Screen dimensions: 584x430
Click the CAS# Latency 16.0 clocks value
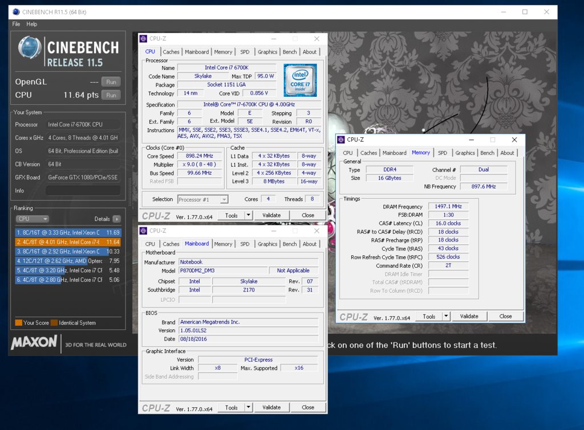[x=448, y=223]
